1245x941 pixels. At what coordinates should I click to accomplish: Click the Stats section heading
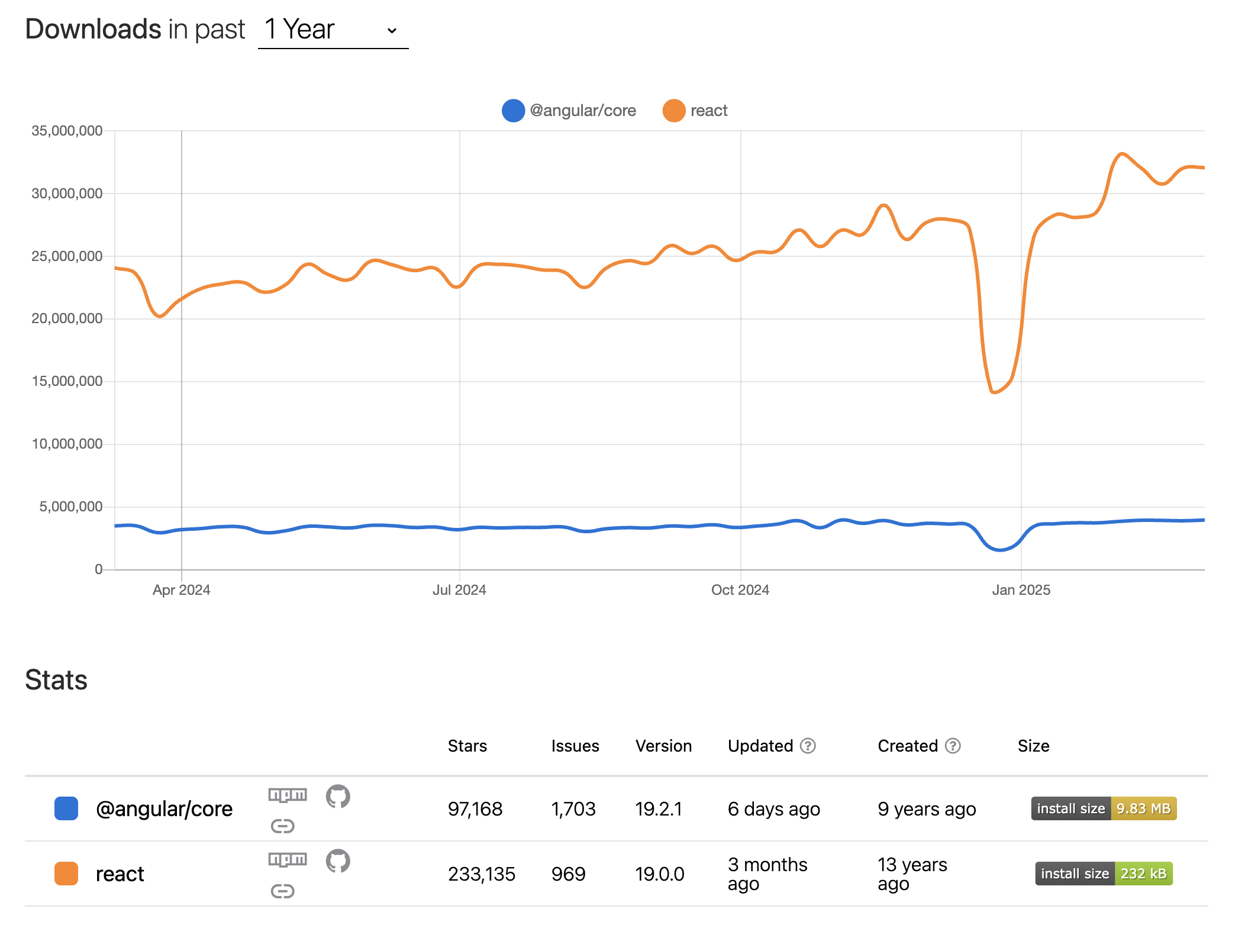pos(56,680)
